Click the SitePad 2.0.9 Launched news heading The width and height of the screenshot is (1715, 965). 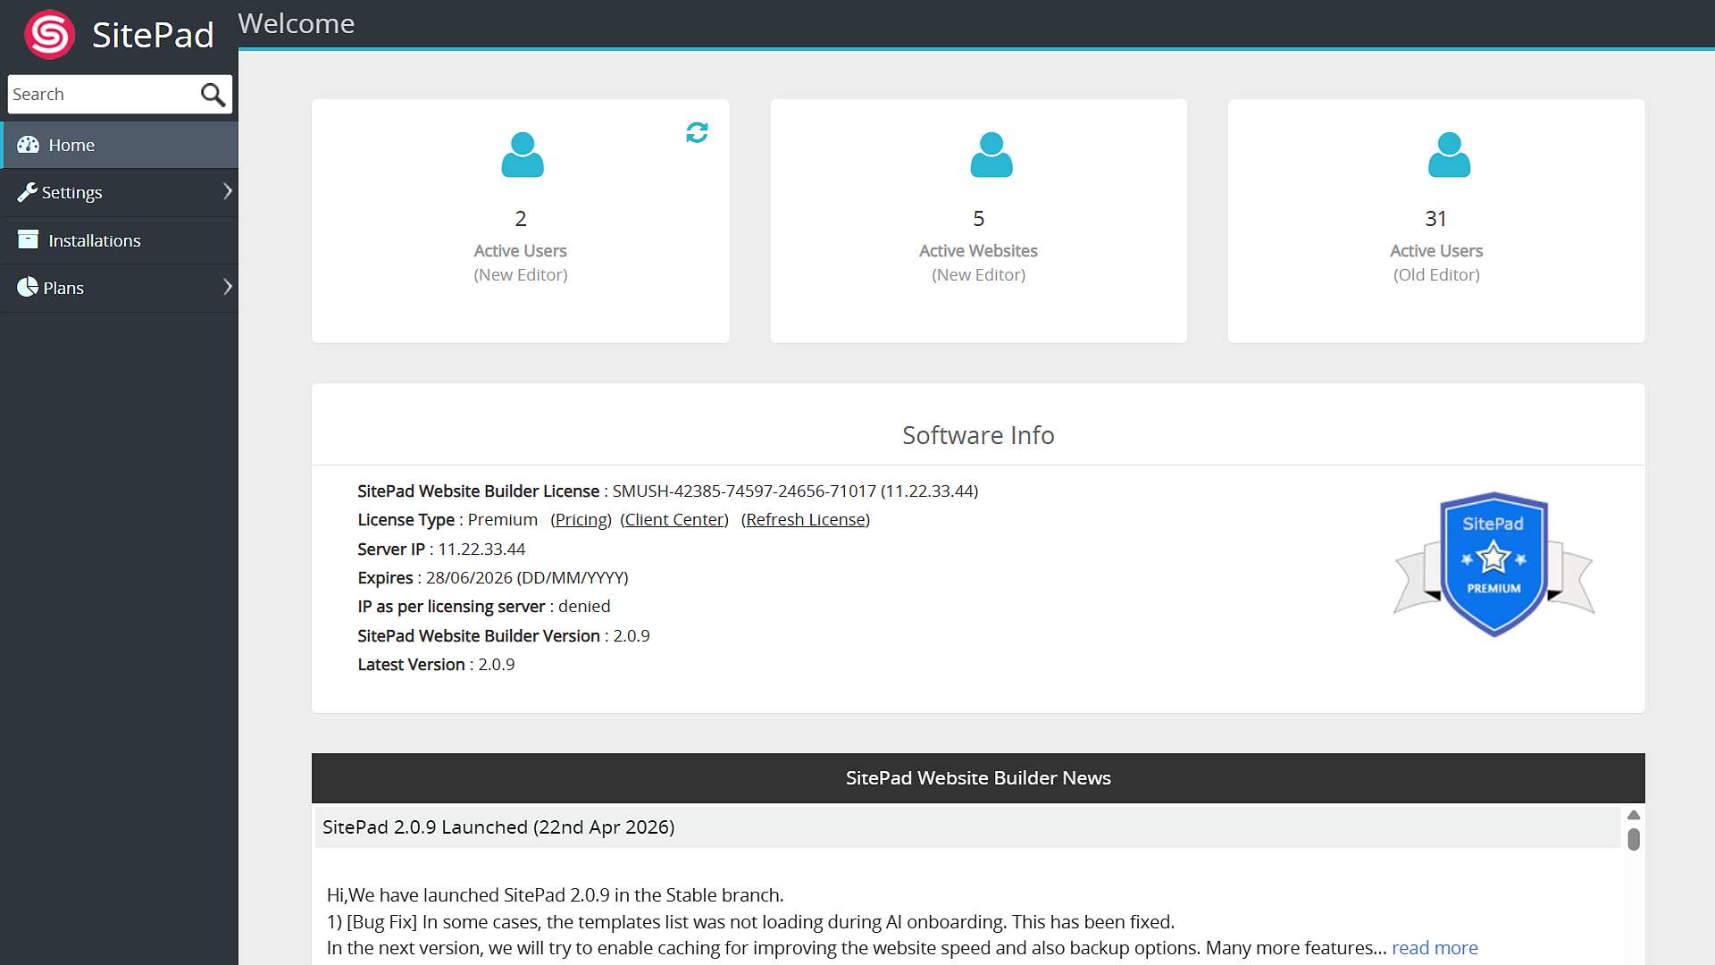tap(498, 827)
